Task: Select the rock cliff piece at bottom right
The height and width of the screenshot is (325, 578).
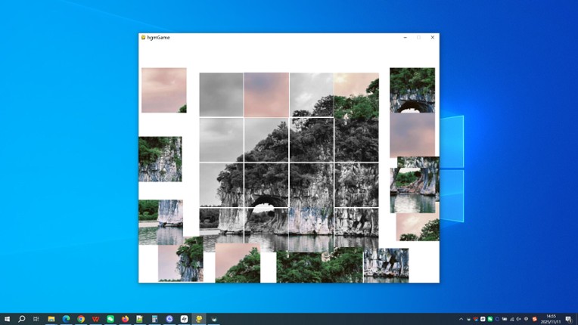Action: (386, 265)
